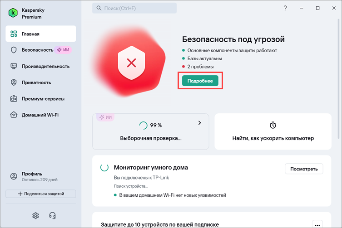Open the Главная home tab
This screenshot has height=228, width=342.
[41, 34]
